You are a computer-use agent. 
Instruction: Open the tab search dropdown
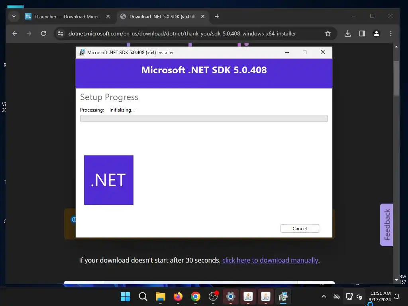(14, 16)
